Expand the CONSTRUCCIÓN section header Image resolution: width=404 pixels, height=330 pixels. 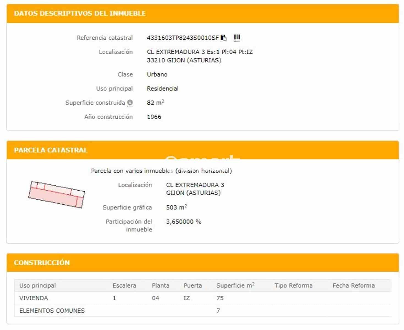pos(42,263)
